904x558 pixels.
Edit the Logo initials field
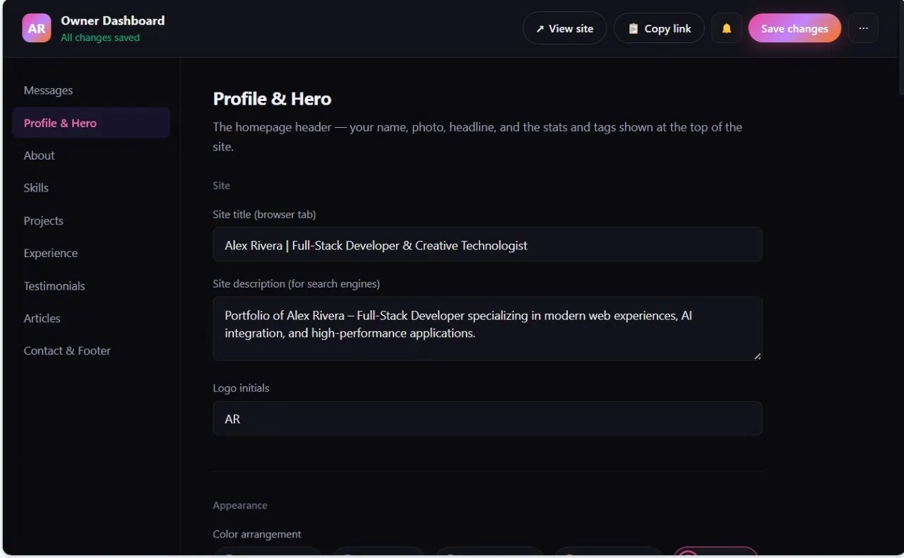[487, 419]
